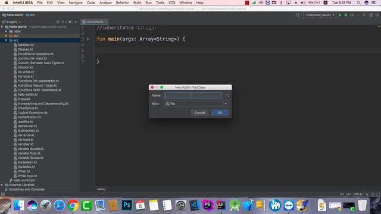Open Project Structure icon in top toolbar

[x=371, y=15]
